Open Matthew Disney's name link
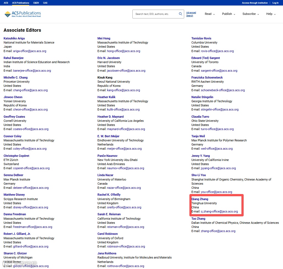The height and width of the screenshot is (269, 283). 14,195
